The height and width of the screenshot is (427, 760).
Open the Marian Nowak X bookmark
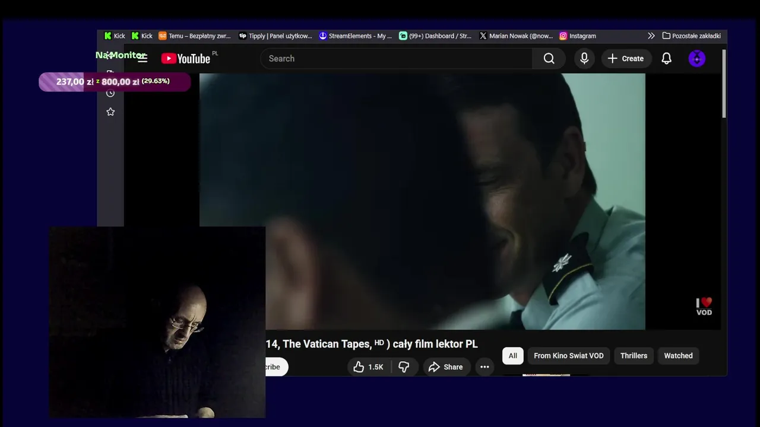point(516,36)
